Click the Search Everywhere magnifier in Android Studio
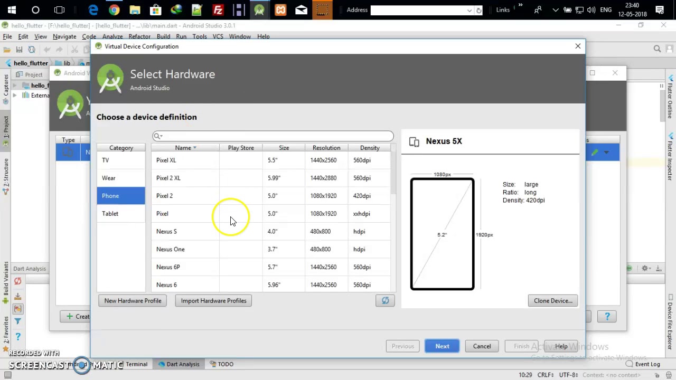The image size is (676, 380). coord(657,49)
